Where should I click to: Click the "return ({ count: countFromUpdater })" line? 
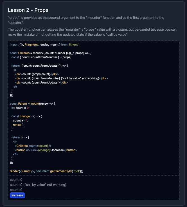[x=40, y=66]
